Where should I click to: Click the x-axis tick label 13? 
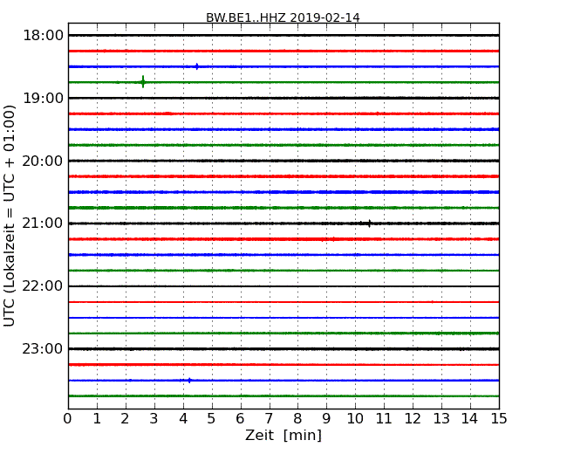pyautogui.click(x=441, y=418)
